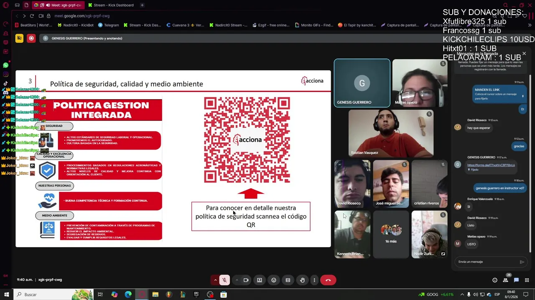
Task: Go forward in browser history
Action: pos(24,16)
